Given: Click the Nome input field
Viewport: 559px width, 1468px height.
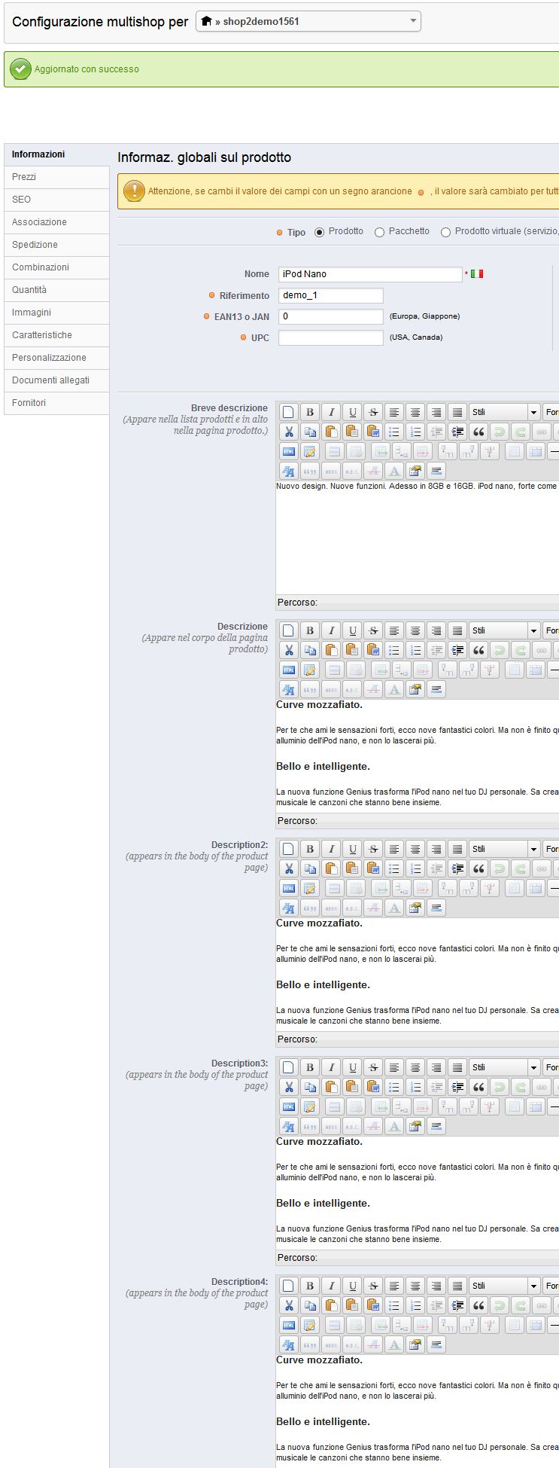Looking at the screenshot, I should tap(370, 274).
